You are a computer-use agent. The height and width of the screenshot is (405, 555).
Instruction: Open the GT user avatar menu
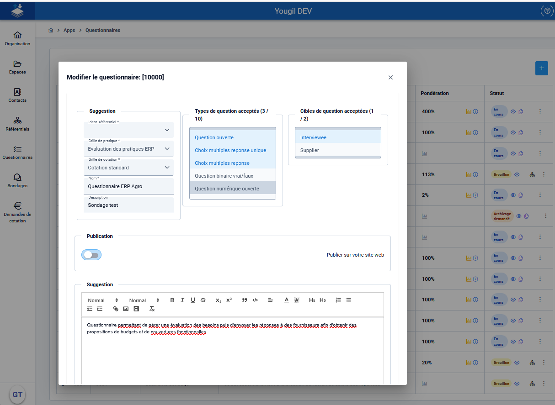tap(17, 395)
